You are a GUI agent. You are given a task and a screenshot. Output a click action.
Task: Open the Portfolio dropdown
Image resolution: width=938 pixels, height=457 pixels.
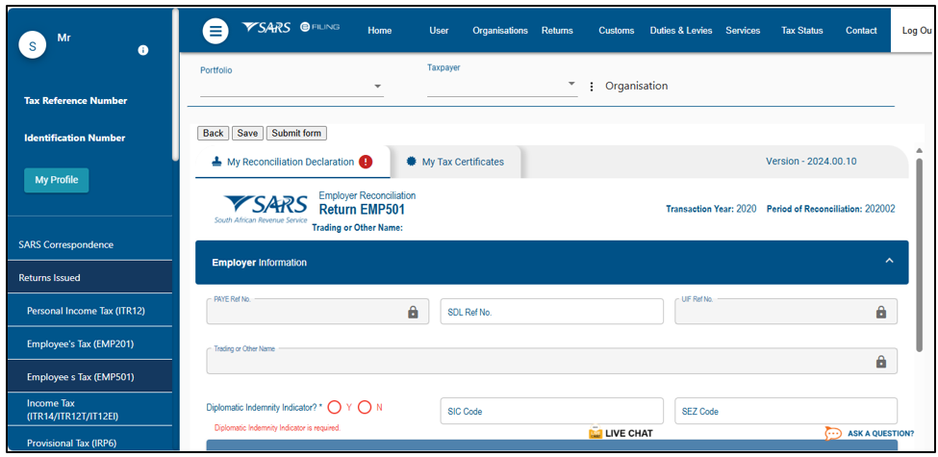[292, 87]
